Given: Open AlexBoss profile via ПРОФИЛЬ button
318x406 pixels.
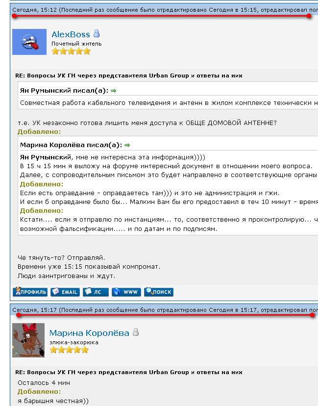Looking at the screenshot, I should pos(30,292).
